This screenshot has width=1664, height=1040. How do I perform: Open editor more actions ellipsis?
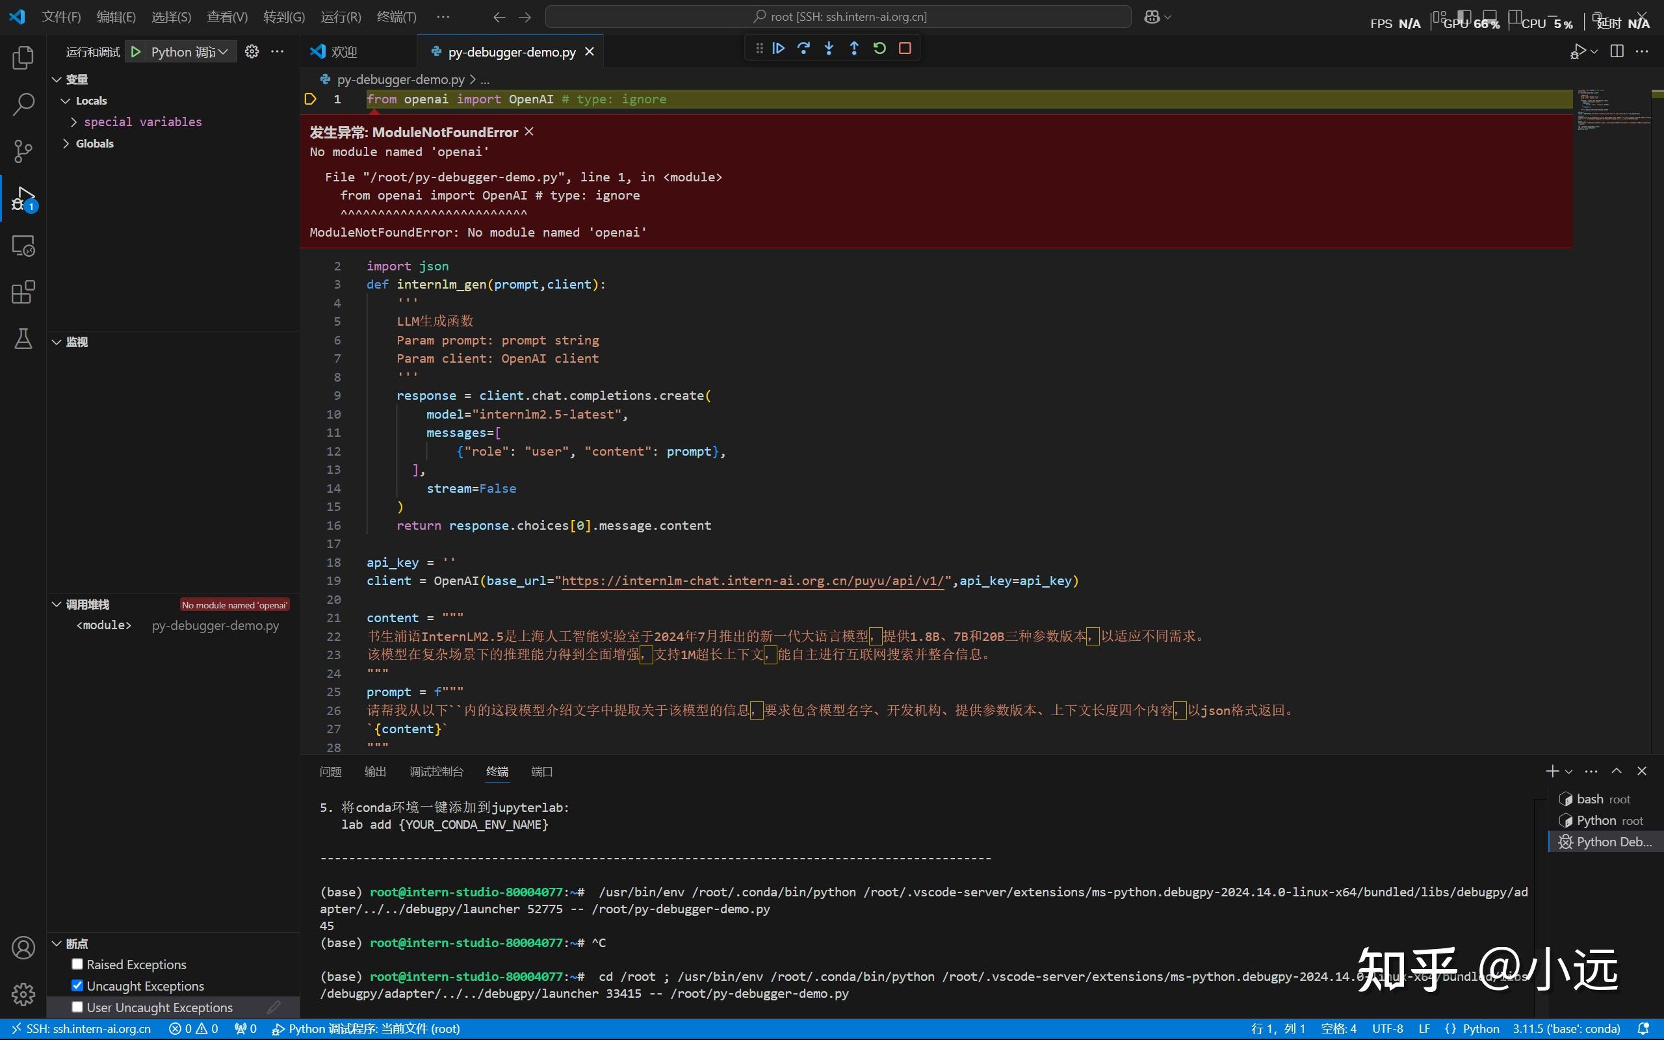[x=1642, y=51]
